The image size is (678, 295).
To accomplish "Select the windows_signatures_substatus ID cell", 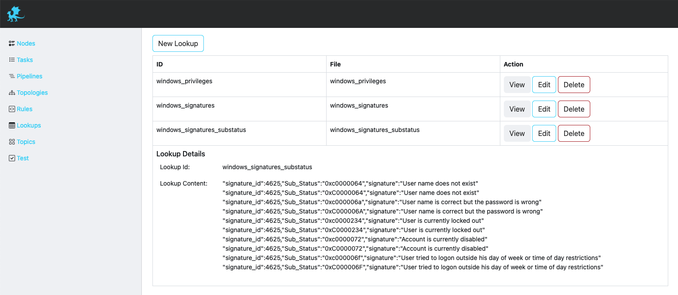I will tap(201, 130).
